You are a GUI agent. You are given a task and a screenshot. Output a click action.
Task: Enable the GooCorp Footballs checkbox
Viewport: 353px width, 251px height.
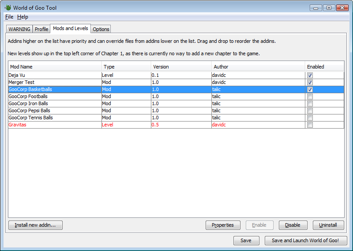pyautogui.click(x=310, y=96)
